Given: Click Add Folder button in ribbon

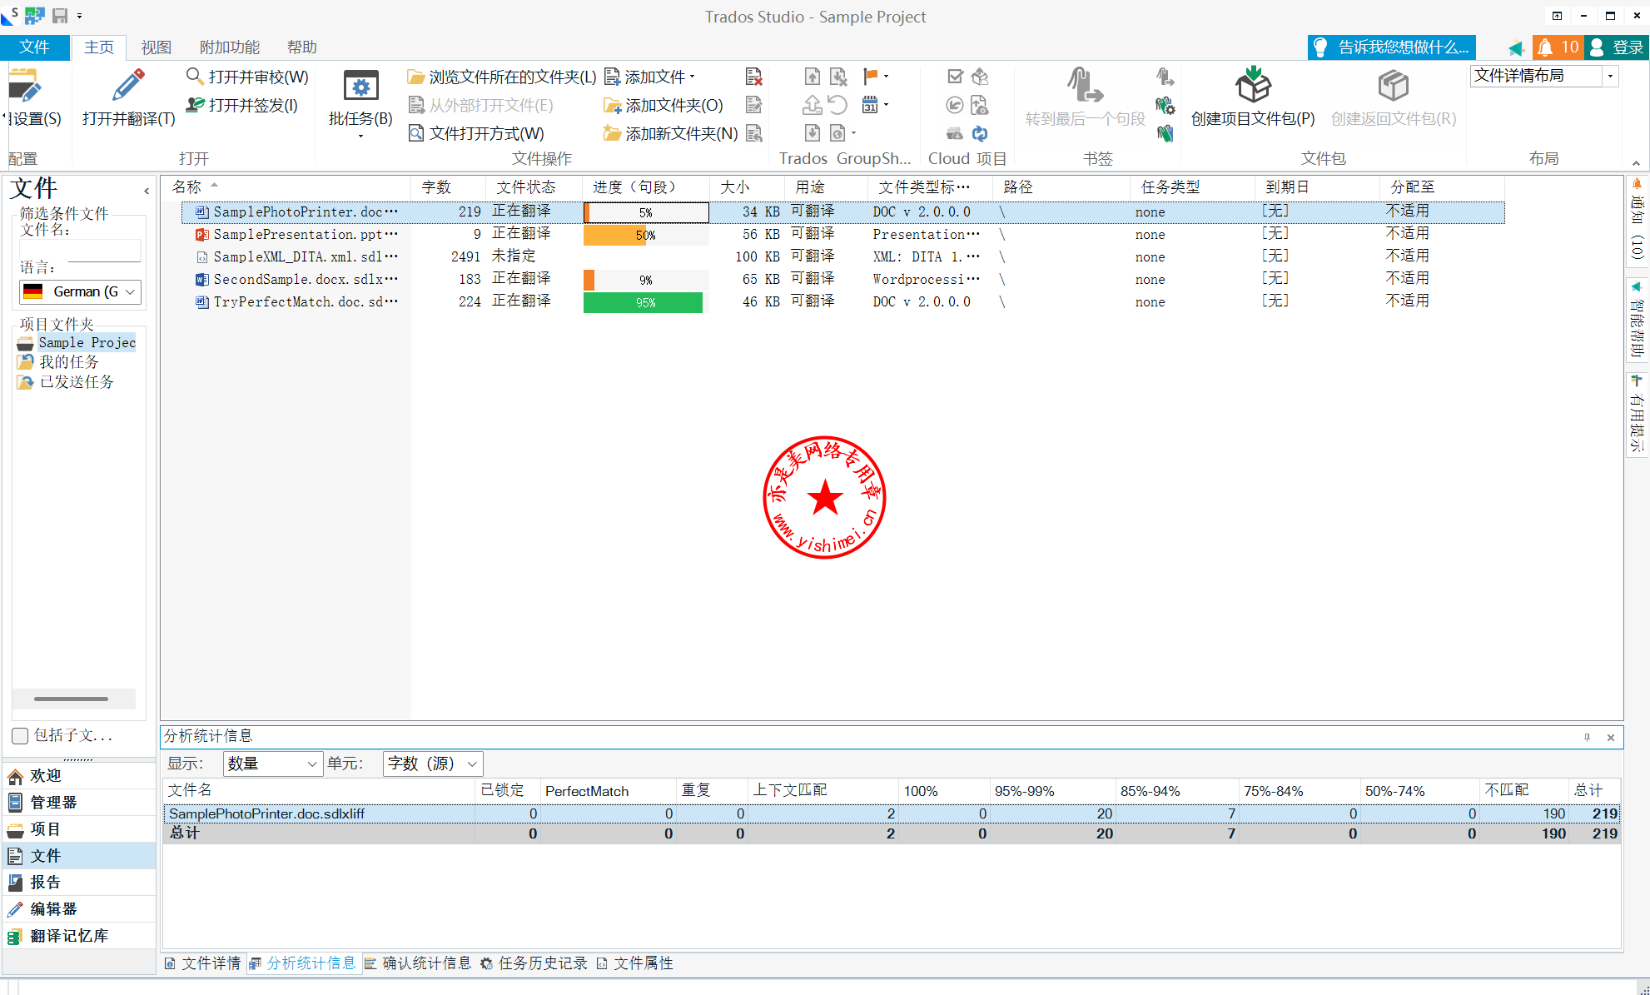Looking at the screenshot, I should click(663, 105).
